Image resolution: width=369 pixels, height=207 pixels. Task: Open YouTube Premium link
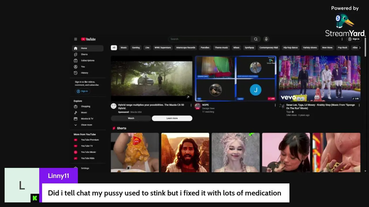tap(88, 140)
